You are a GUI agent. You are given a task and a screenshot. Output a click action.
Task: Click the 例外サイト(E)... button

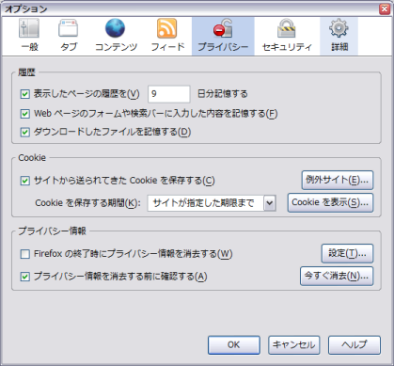(x=338, y=180)
